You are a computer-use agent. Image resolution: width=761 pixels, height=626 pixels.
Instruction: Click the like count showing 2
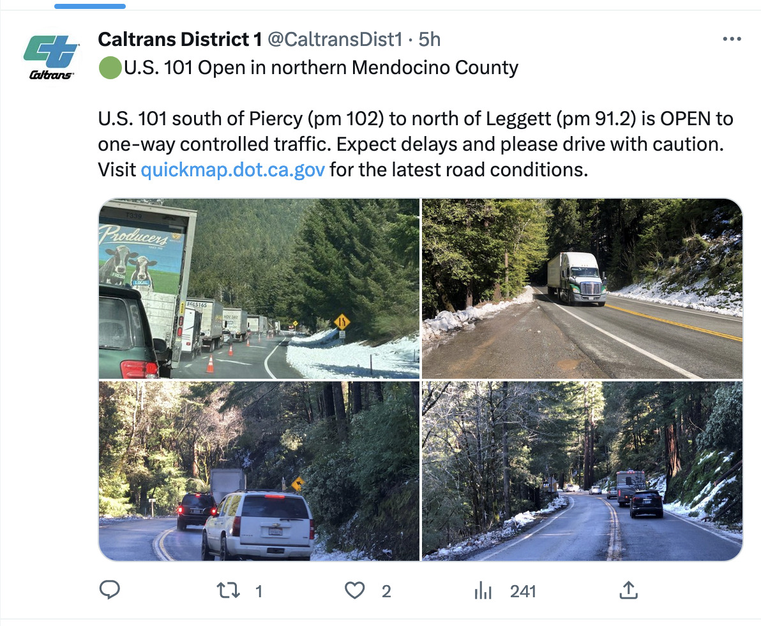(x=386, y=592)
